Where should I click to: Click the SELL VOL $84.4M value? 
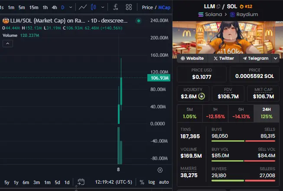click(267, 155)
